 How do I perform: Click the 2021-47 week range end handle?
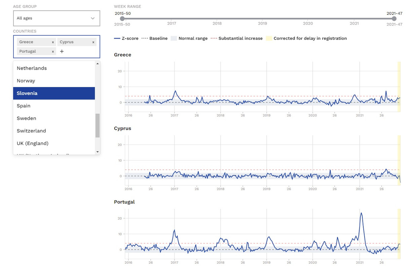[394, 19]
